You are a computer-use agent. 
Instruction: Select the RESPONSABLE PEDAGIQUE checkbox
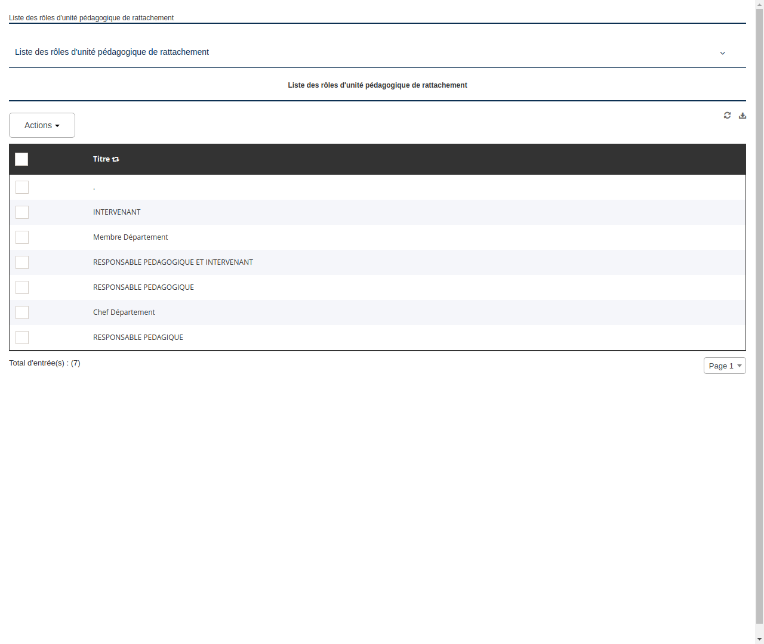point(22,338)
